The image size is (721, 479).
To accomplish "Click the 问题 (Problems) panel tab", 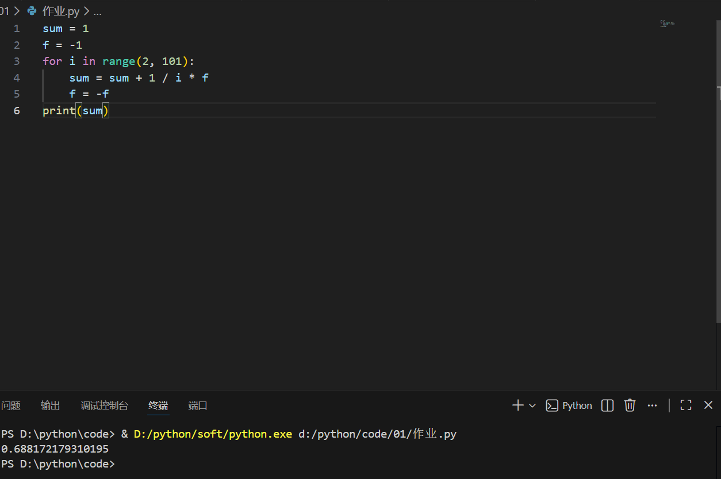I will click(11, 405).
